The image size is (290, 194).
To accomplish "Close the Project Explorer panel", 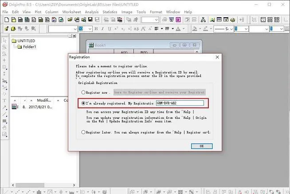I will (x=74, y=36).
